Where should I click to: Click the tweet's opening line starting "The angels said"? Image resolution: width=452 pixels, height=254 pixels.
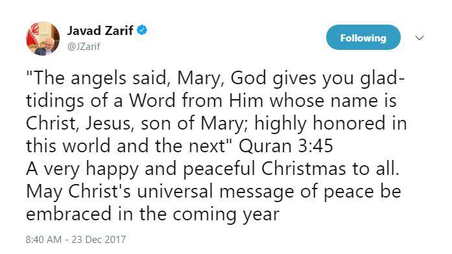[215, 78]
